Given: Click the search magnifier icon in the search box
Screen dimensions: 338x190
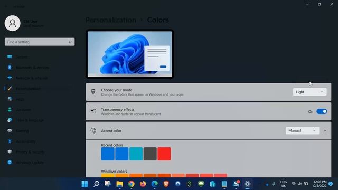Looking at the screenshot, I should click(x=70, y=42).
